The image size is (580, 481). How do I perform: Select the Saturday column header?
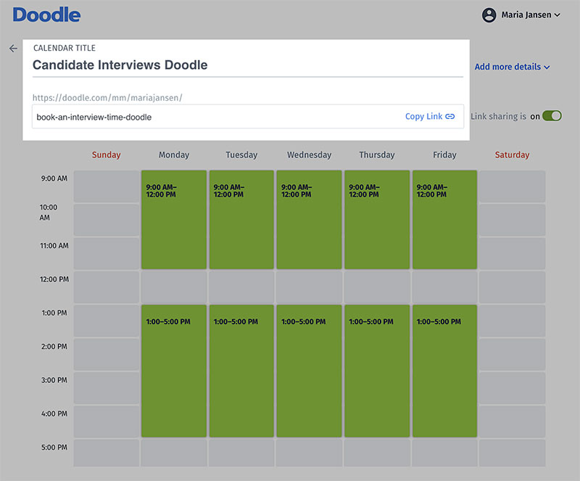point(513,155)
